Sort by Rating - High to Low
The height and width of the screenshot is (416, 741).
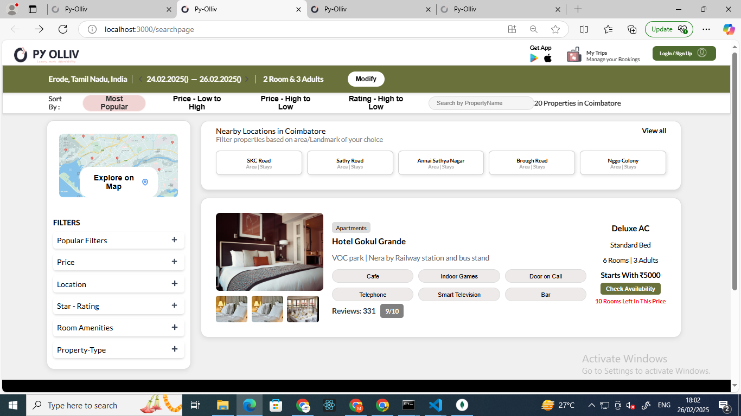[375, 103]
